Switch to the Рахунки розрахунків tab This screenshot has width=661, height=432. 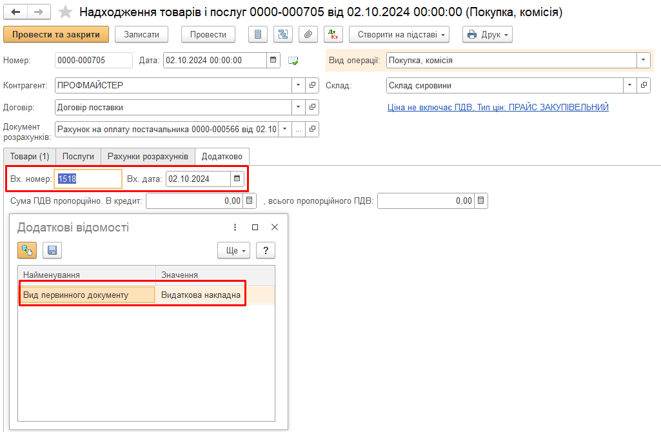[x=148, y=156]
